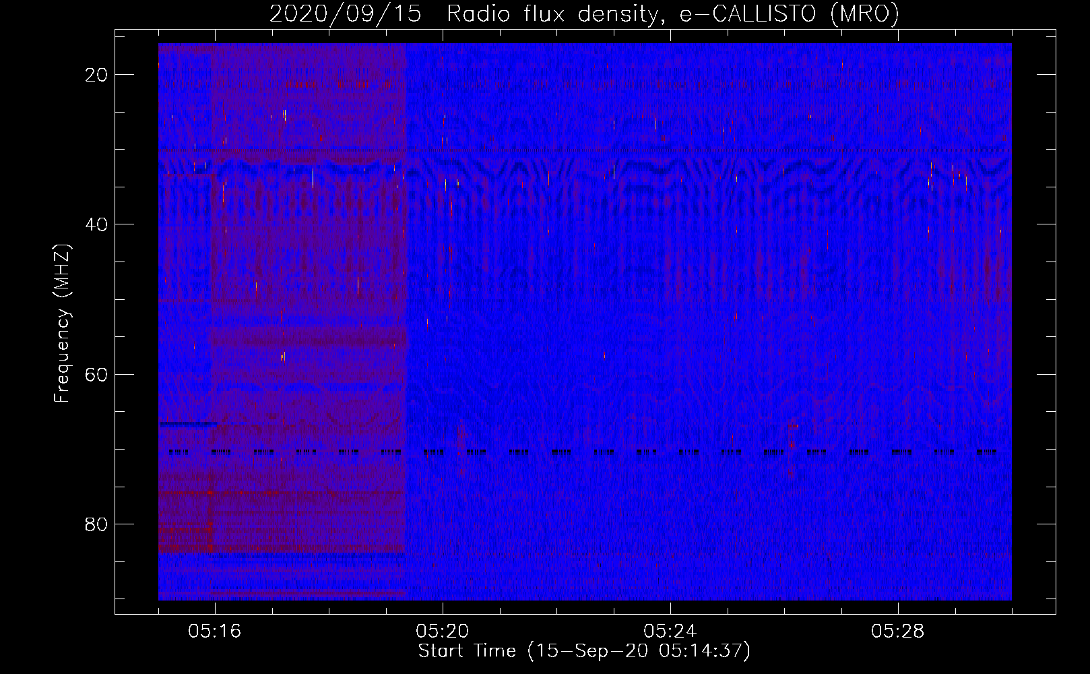Click the time tick label "05:16"
Screen dimensions: 1090x674
click(215, 632)
